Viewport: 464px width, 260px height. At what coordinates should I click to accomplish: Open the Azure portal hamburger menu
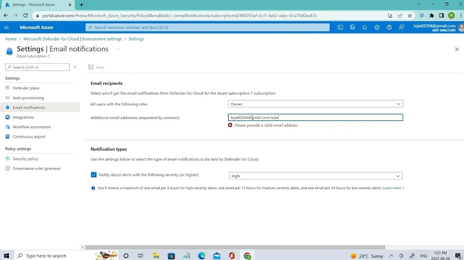point(6,27)
